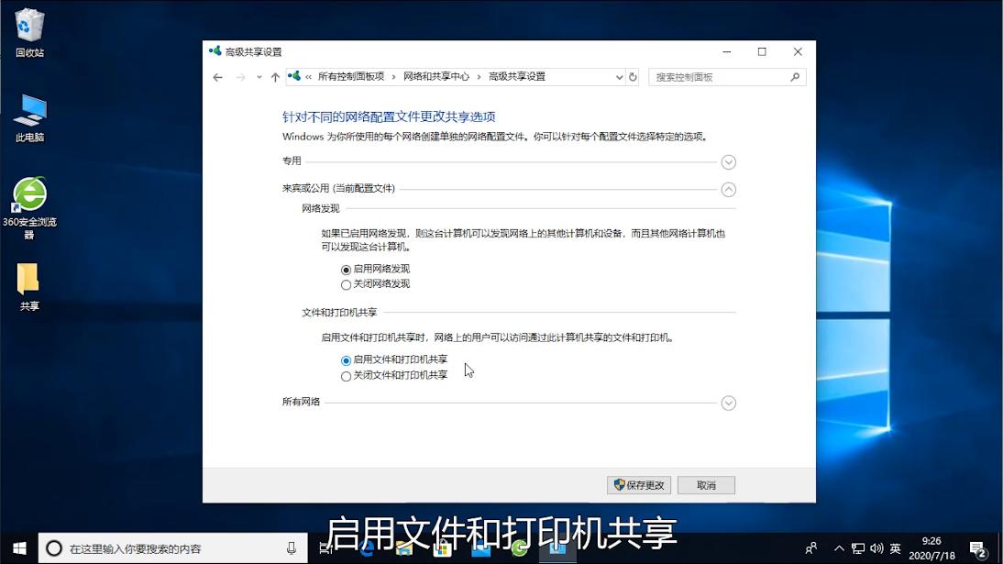This screenshot has height=564, width=1003.
Task: Click the back arrow in Advanced sharing settings
Action: (217, 77)
